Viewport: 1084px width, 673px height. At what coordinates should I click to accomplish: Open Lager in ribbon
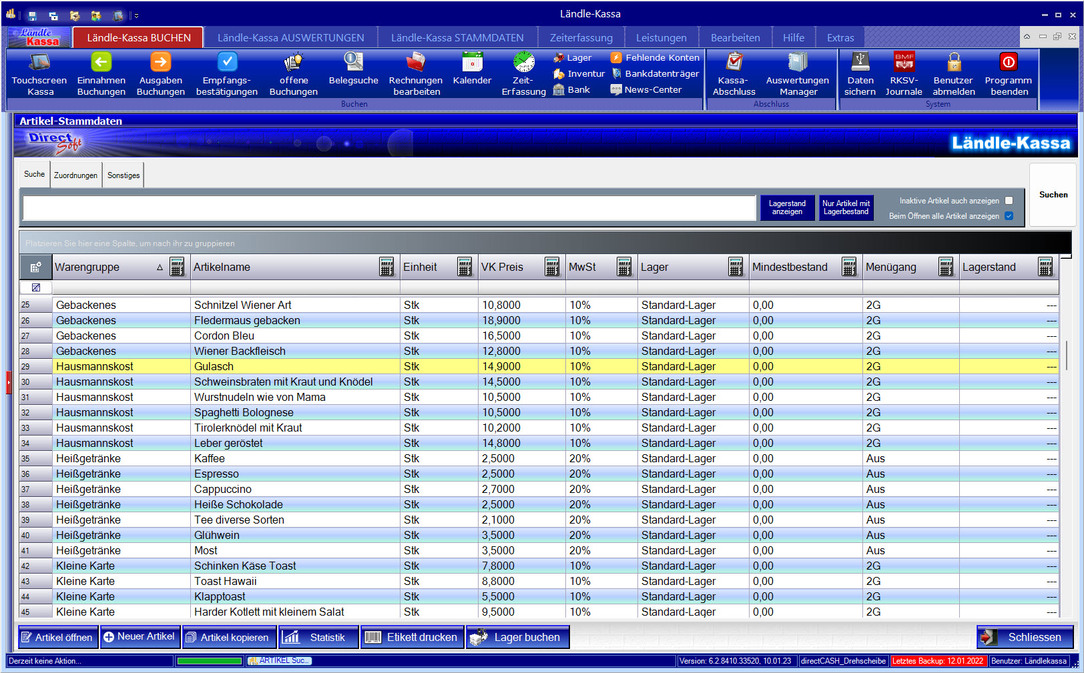[x=573, y=58]
